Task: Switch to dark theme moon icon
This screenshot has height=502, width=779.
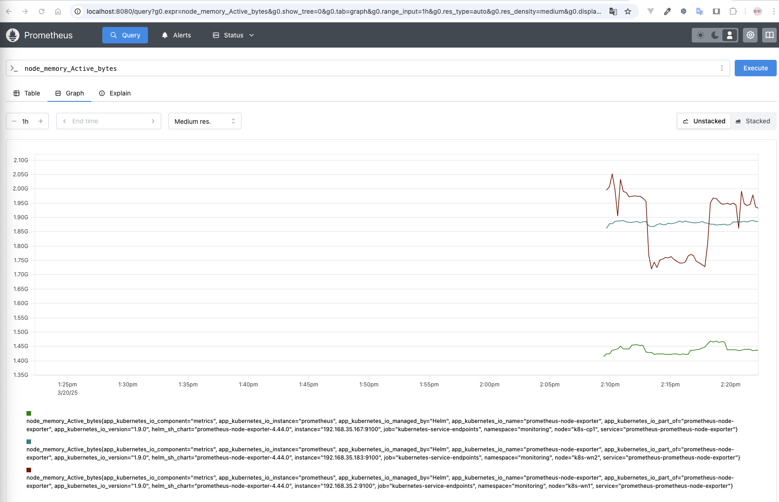Action: point(715,35)
